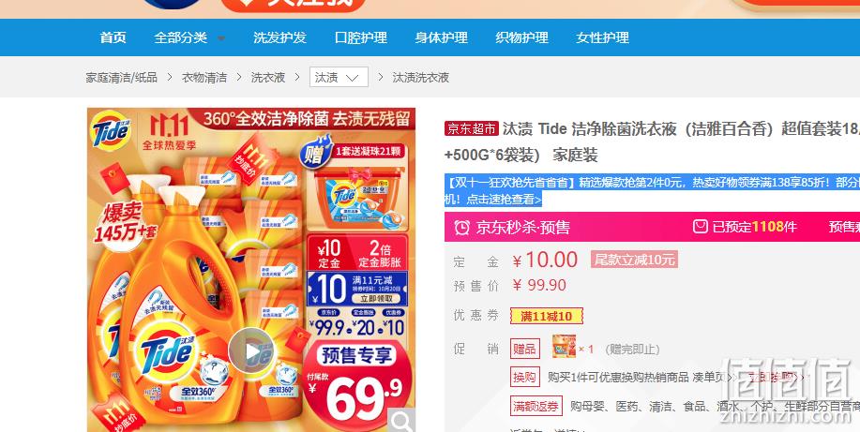This screenshot has width=860, height=432.
Task: Go to the 洗发护发 category
Action: [x=279, y=37]
